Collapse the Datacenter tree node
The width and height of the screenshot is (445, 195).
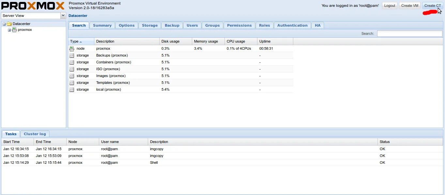point(4,24)
